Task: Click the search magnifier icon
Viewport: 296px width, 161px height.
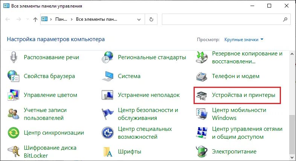Action: pyautogui.click(x=285, y=19)
